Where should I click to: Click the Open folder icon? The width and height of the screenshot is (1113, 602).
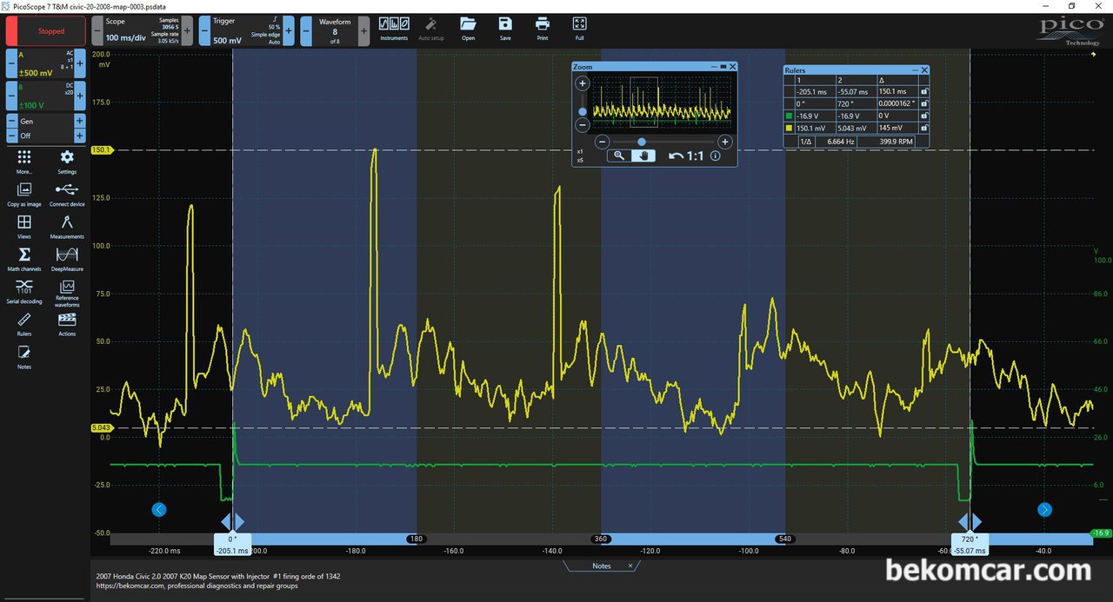tap(468, 24)
